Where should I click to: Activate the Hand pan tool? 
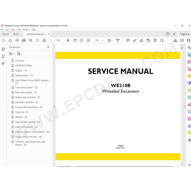[x=75, y=40]
